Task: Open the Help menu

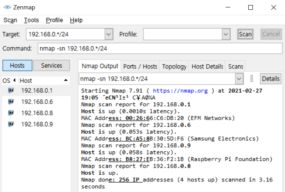Action: coord(76,20)
